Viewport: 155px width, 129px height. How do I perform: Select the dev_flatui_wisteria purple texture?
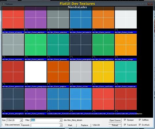[36, 99]
